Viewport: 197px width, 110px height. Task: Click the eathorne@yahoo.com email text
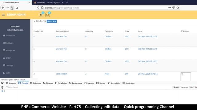[x=15, y=30]
